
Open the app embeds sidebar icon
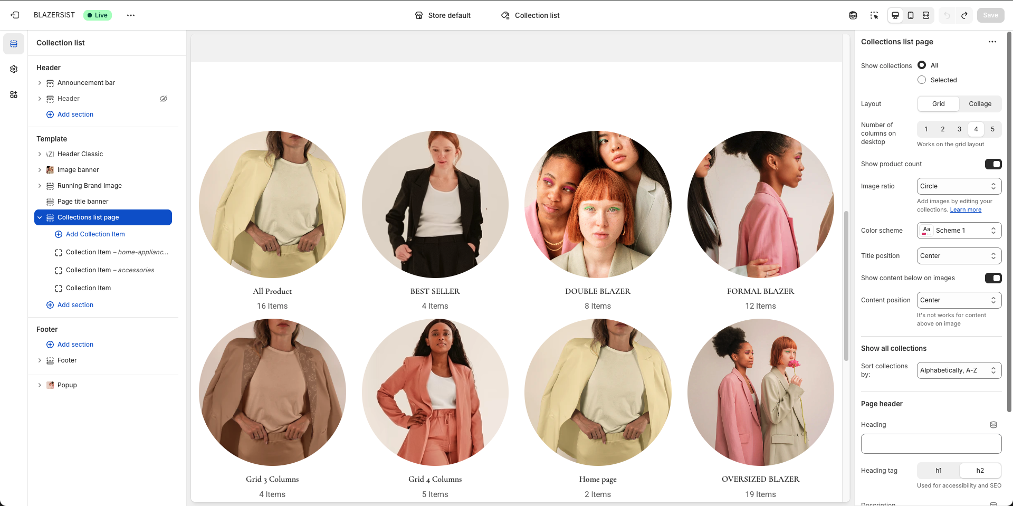click(14, 94)
